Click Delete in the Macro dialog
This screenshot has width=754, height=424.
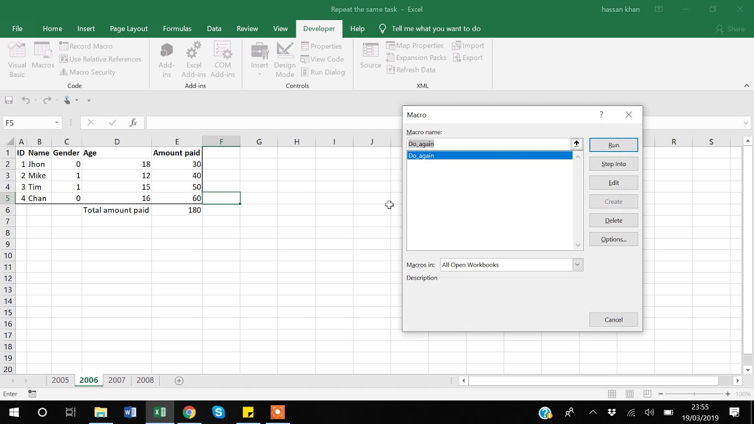(613, 220)
